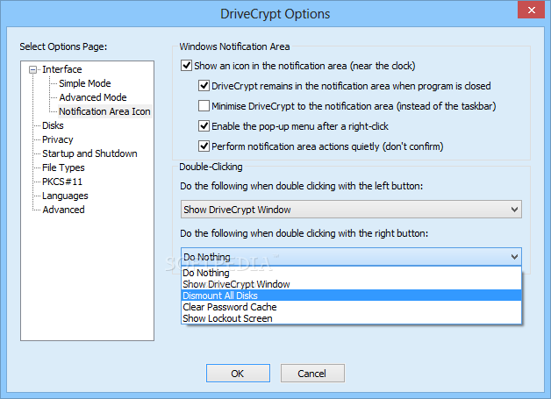Screen dimensions: 551x399
Task: Discard changes with the Cancel button
Action: pos(312,373)
